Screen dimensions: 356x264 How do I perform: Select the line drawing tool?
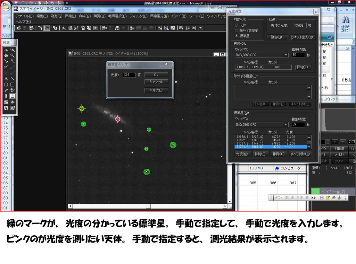13,79
